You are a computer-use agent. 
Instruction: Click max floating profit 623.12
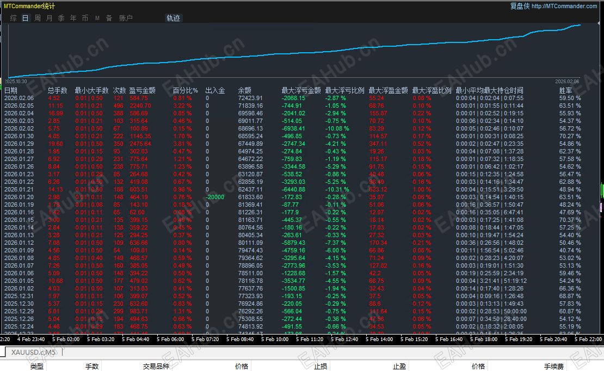click(x=378, y=189)
